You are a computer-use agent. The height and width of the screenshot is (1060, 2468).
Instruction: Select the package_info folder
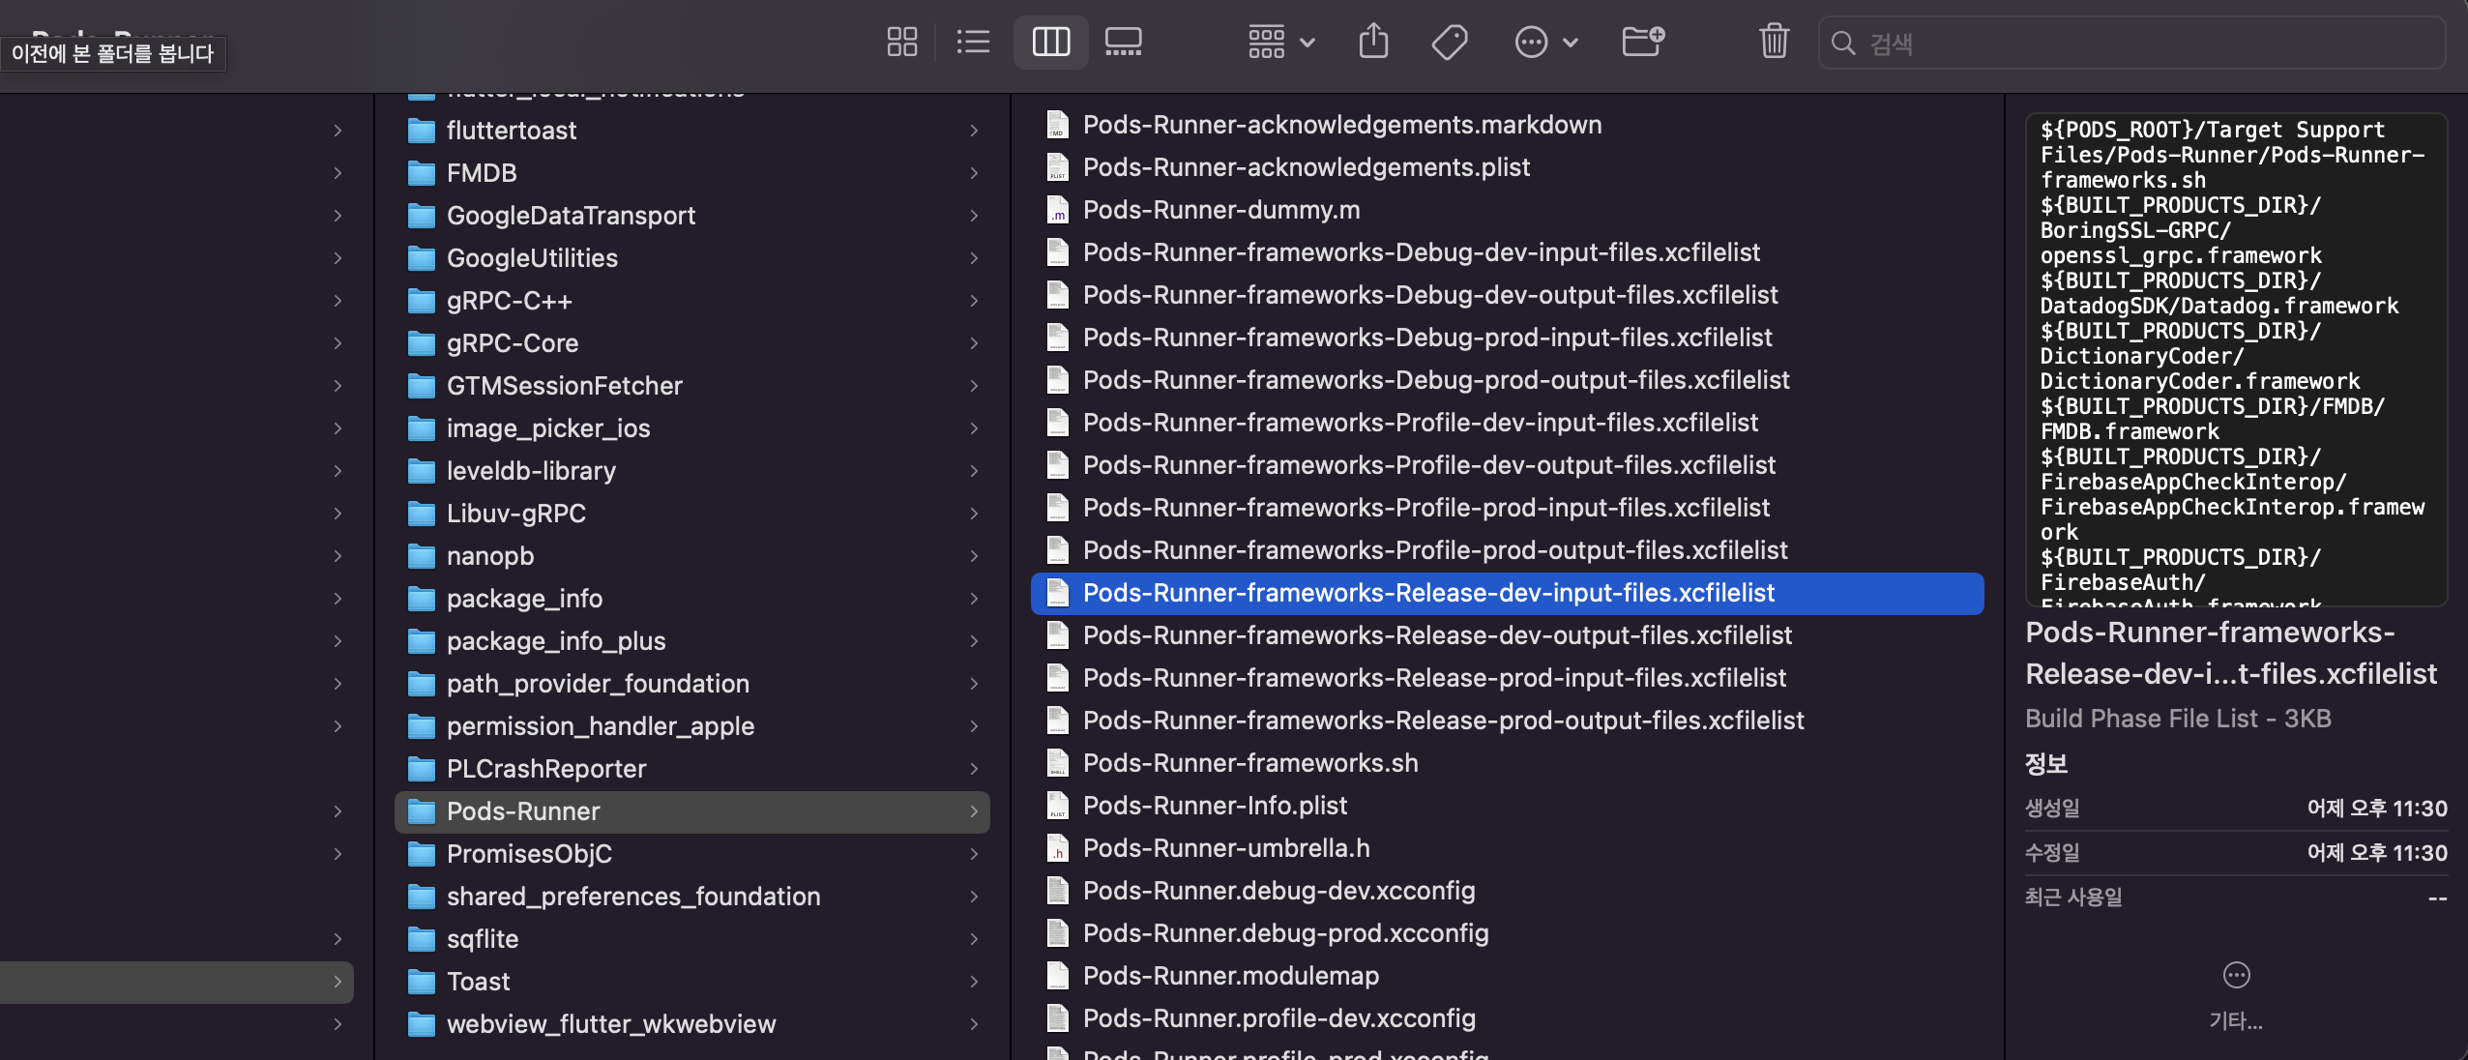(x=691, y=599)
